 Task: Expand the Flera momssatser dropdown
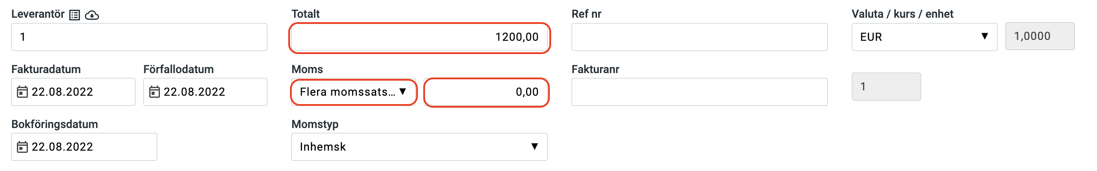(354, 92)
